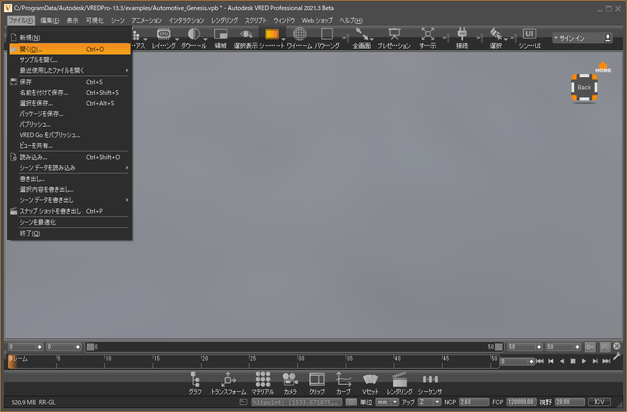Click the 領域 region render icon

tap(221, 34)
